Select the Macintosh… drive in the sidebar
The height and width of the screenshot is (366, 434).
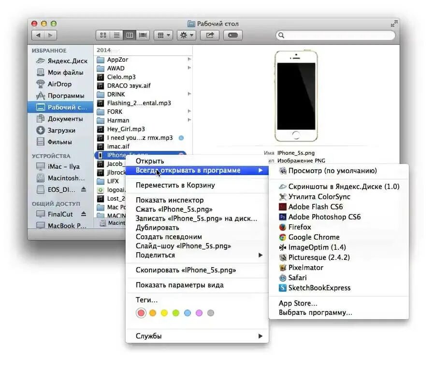tap(61, 178)
